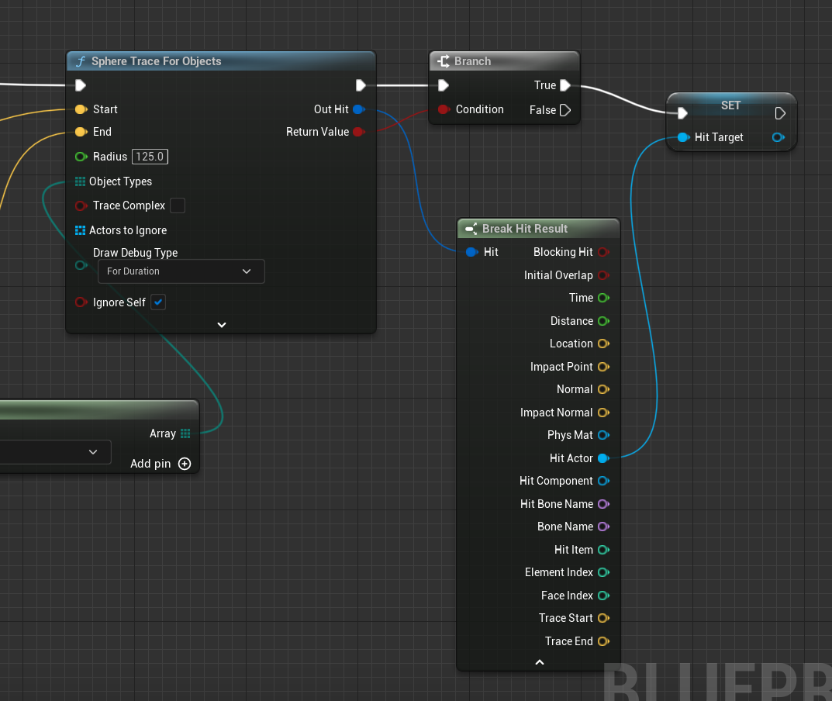Viewport: 832px width, 701px height.
Task: Click the Trace End output pin
Action: coord(604,641)
